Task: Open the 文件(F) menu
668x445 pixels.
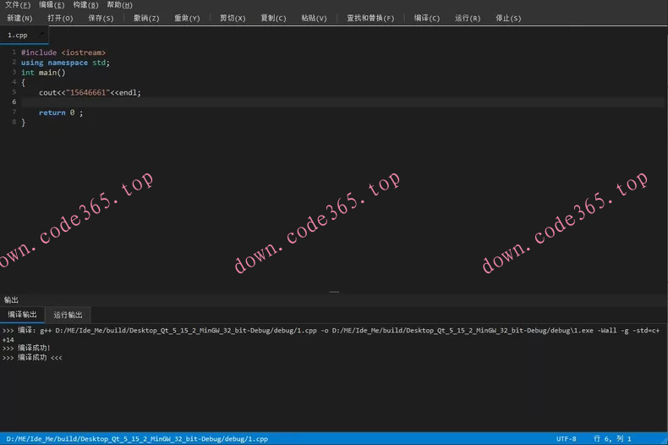Action: [18, 5]
